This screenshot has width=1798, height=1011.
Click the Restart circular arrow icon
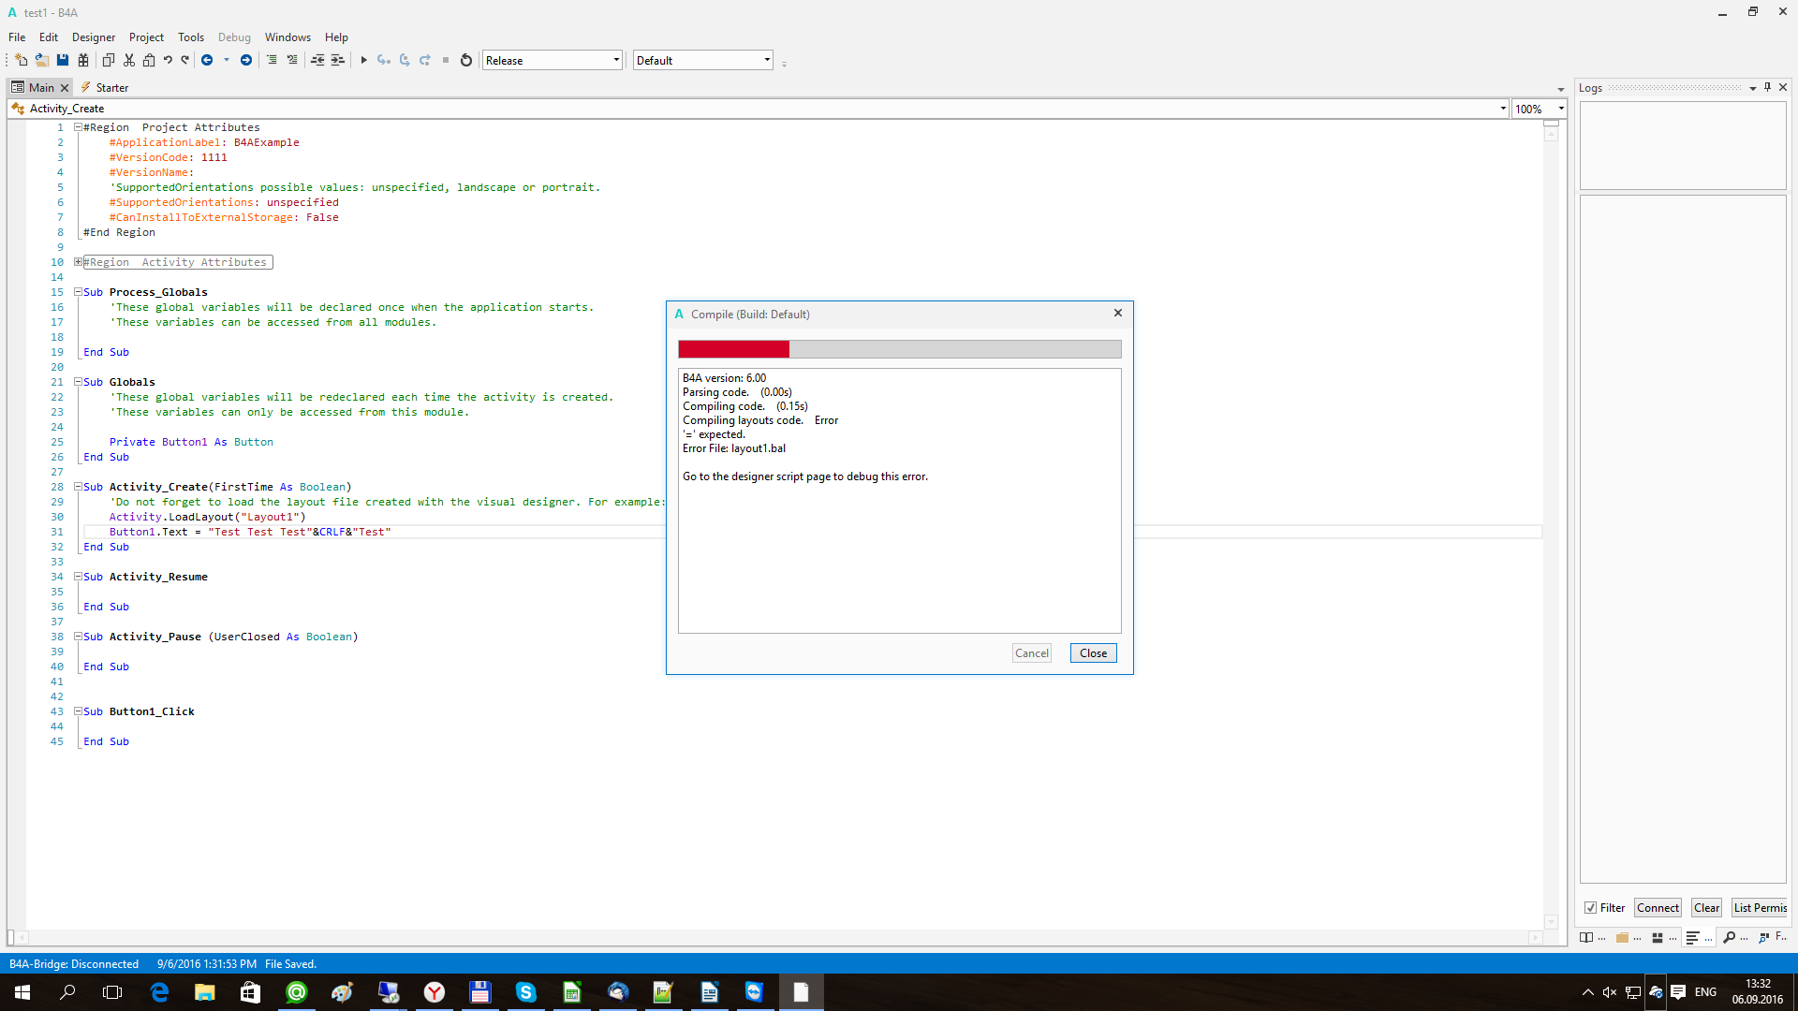pyautogui.click(x=466, y=60)
